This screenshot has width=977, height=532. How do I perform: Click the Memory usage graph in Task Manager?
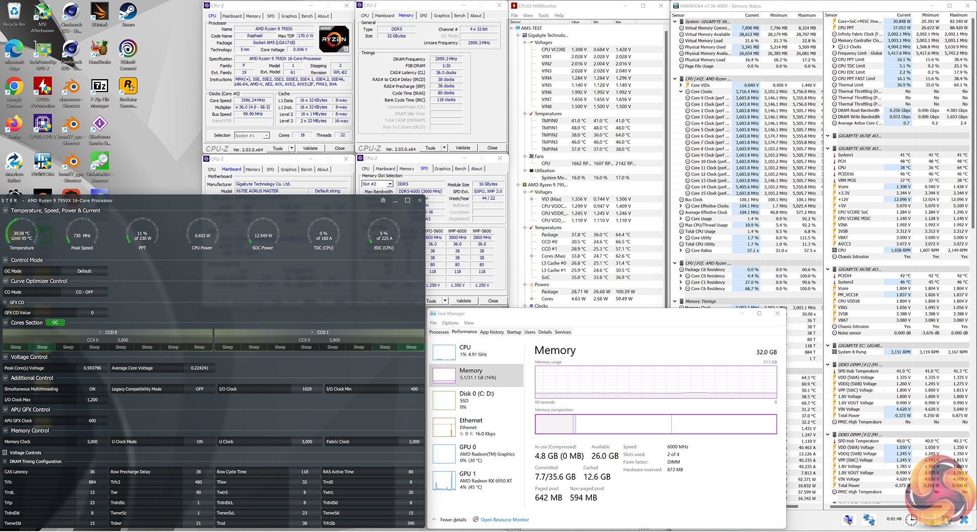[x=655, y=382]
